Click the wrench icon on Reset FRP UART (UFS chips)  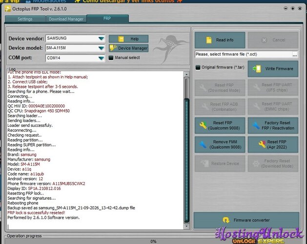coord(256,87)
